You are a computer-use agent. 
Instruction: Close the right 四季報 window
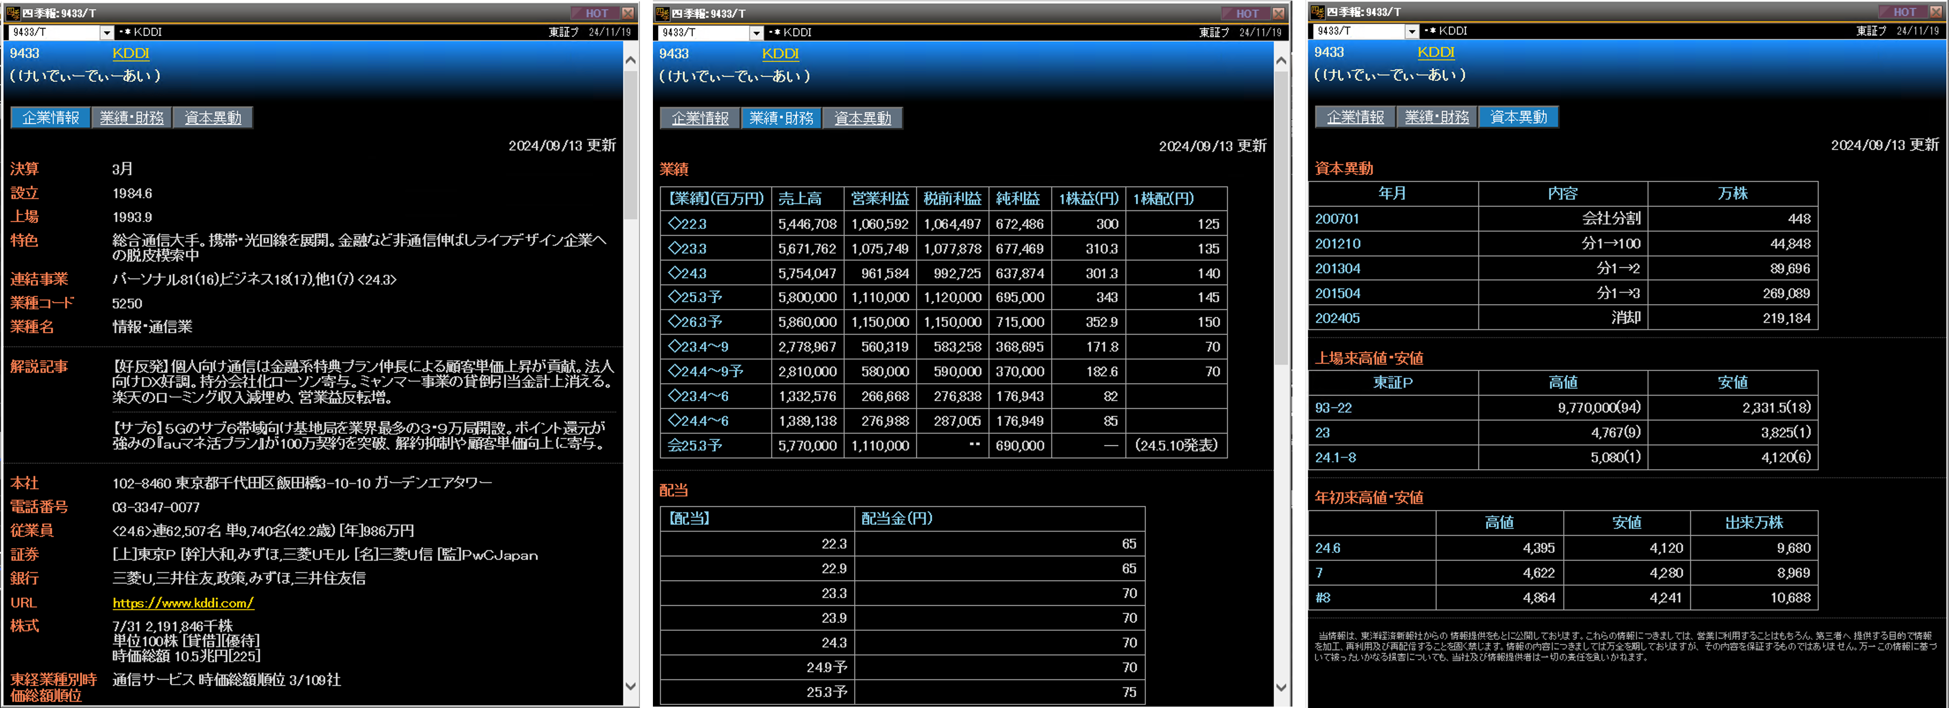point(1937,11)
